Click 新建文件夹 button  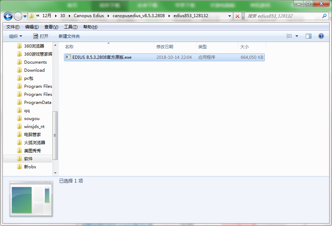click(69, 36)
